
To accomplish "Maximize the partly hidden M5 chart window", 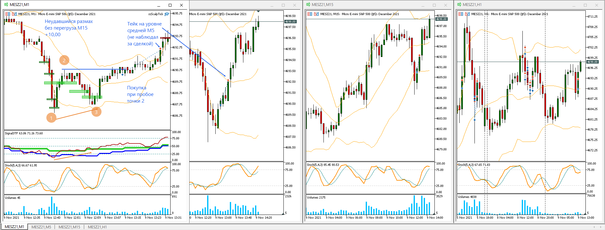I will [x=283, y=5].
